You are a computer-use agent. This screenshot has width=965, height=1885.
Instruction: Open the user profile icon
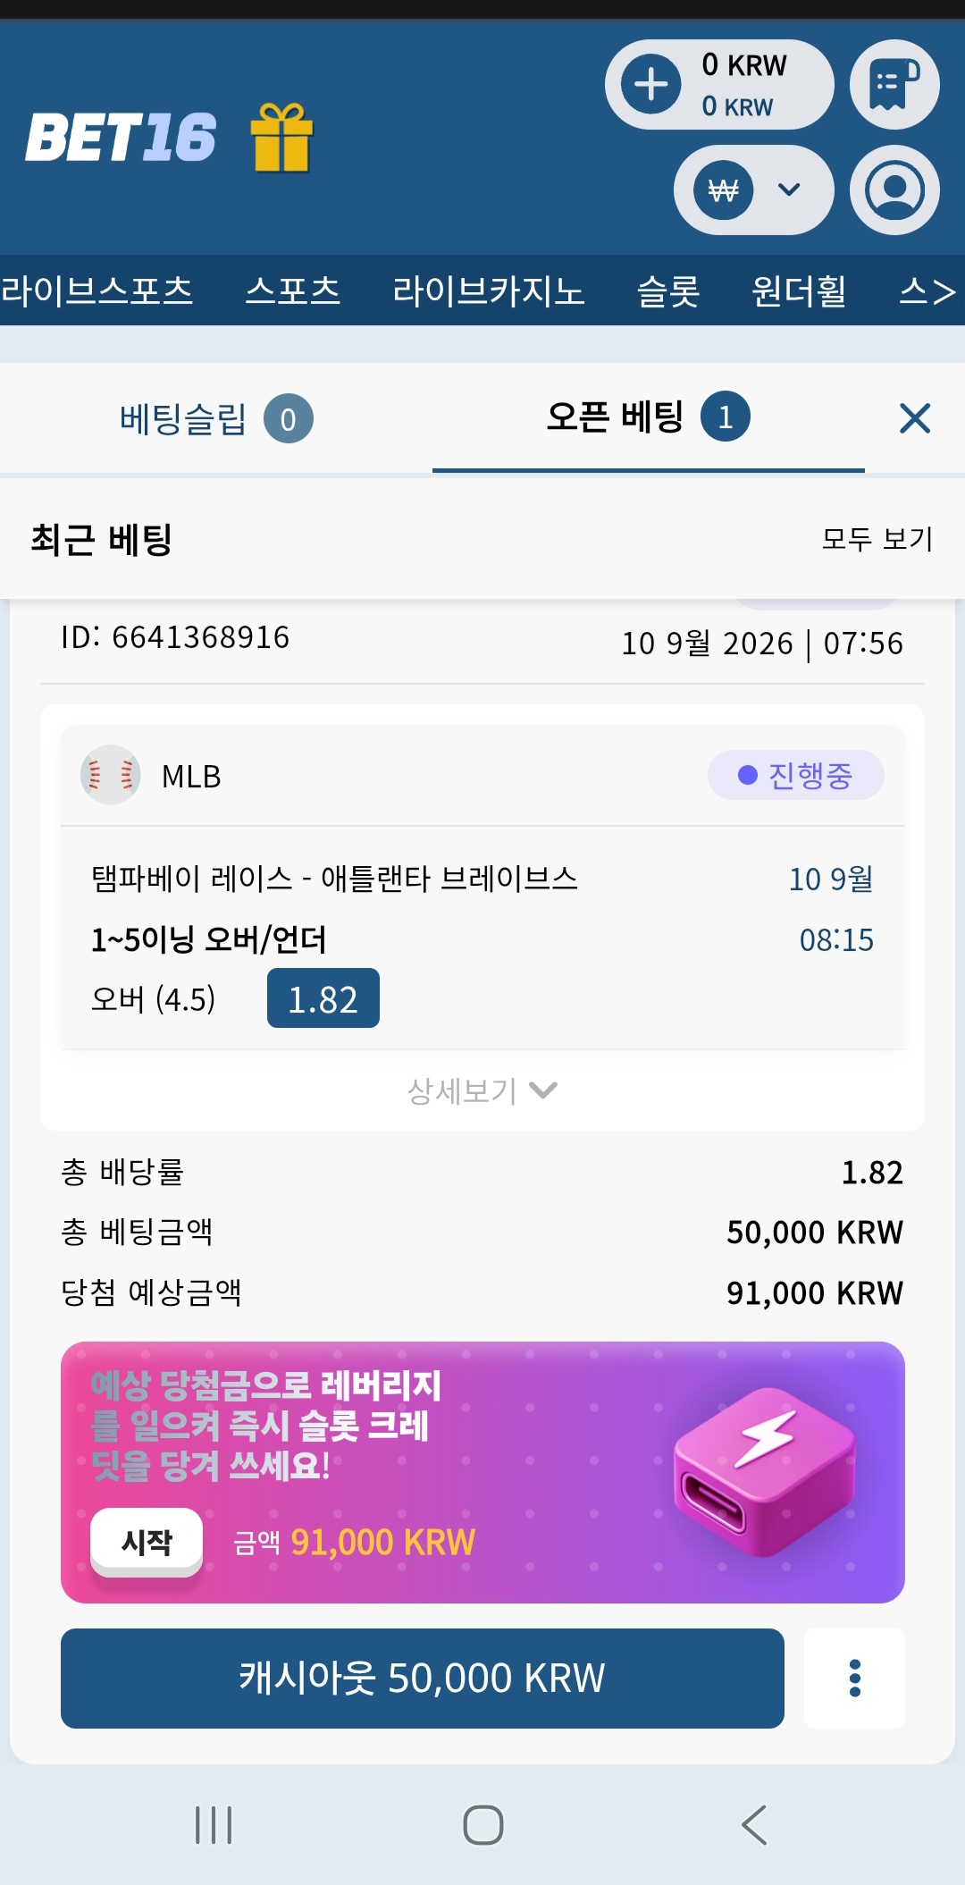[894, 189]
